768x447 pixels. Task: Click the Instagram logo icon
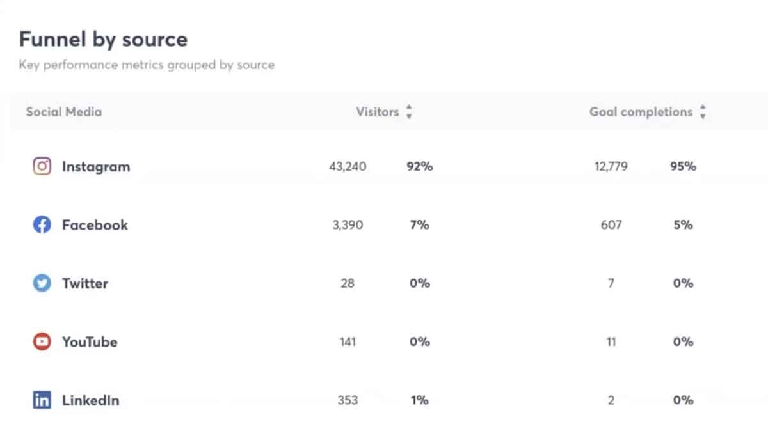42,167
